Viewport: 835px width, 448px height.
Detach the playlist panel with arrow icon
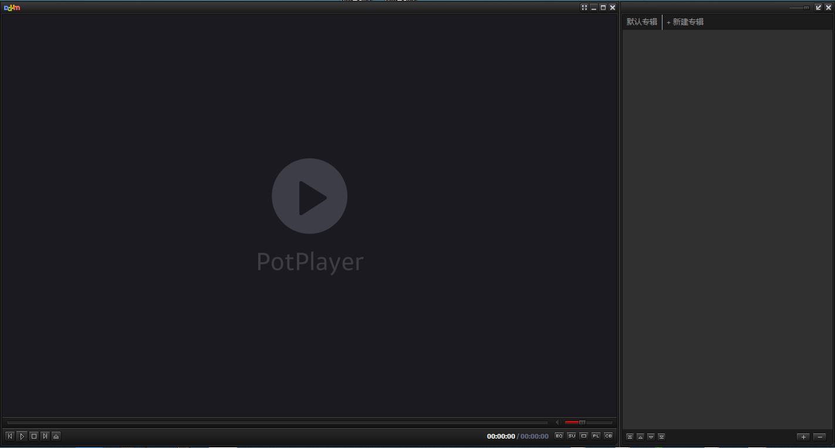point(819,8)
